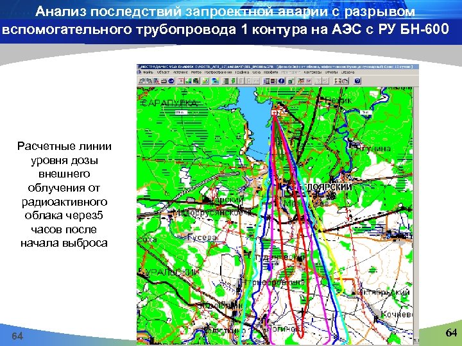This screenshot has height=346, width=462.
Task: Click the yellow-green map layer toolbar icon
Action: [x=205, y=81]
